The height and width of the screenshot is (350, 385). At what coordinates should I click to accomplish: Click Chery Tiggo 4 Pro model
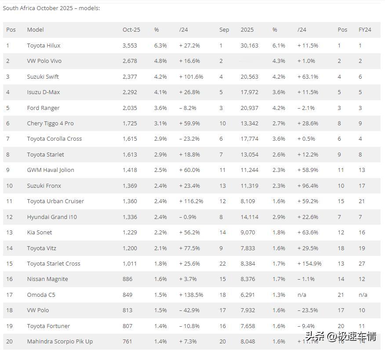[50, 124]
